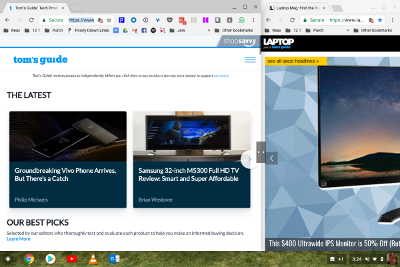Click the grey circled 1 extension icon
This screenshot has height=267, width=400.
pos(145,20)
